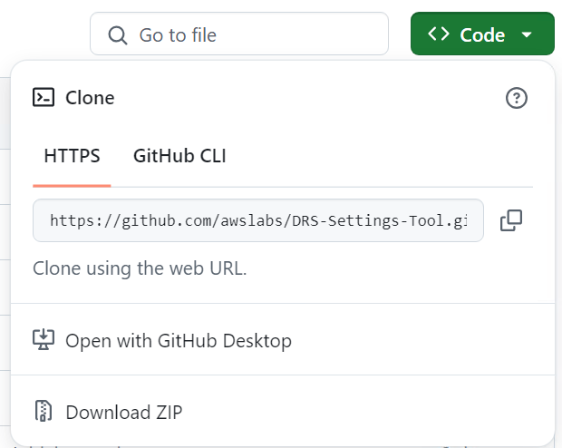Click the awslabs part of the URL
Screen dimensions: 562x448
pos(252,220)
